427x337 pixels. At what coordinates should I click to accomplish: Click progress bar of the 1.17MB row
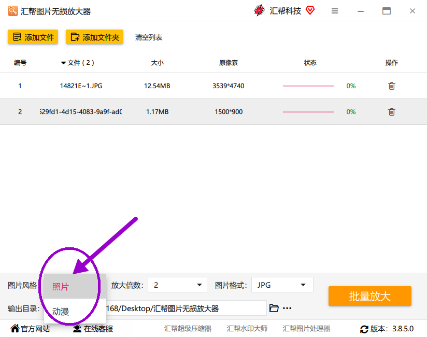click(x=308, y=112)
